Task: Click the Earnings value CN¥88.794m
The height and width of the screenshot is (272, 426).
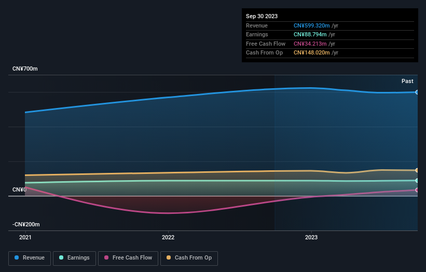Action: 310,34
